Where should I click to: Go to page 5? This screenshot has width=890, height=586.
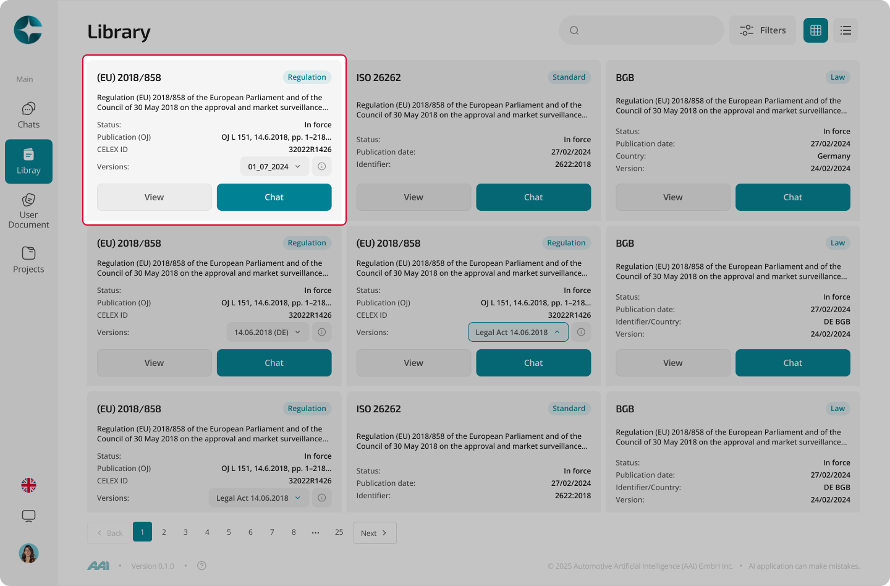coord(229,532)
